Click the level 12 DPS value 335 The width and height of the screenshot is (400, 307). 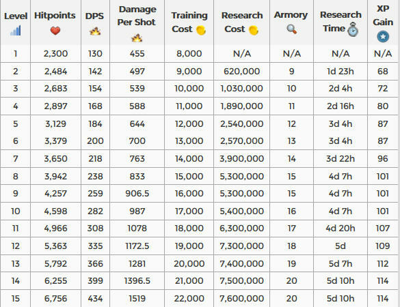[x=95, y=246]
